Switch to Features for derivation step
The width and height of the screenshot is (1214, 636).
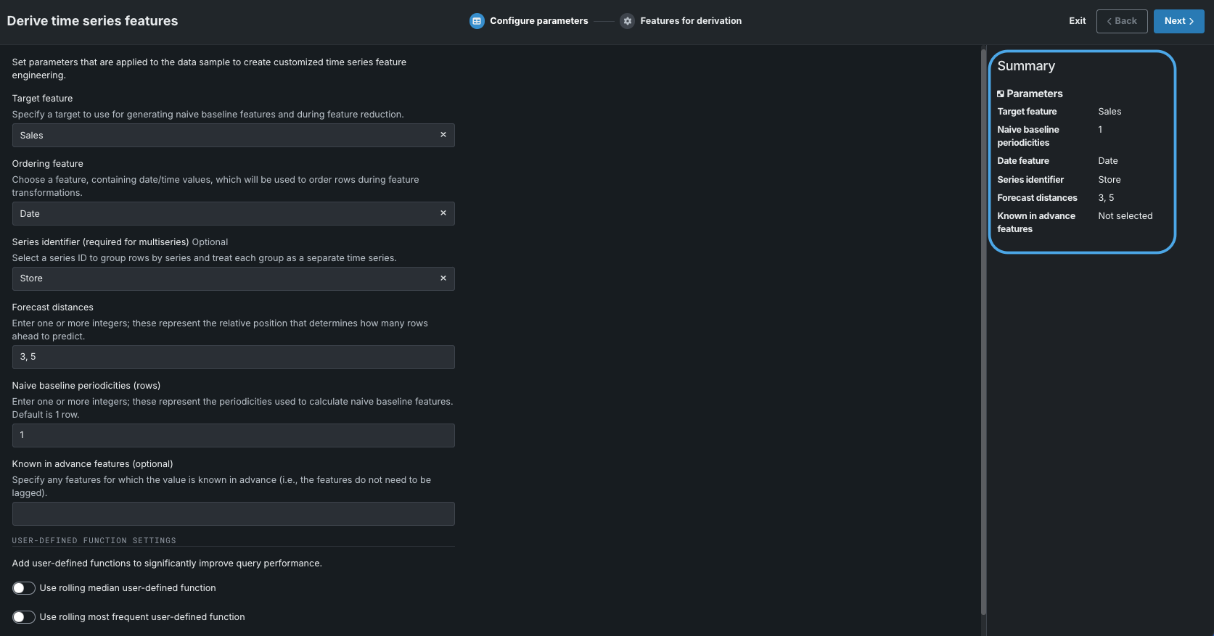coord(691,21)
